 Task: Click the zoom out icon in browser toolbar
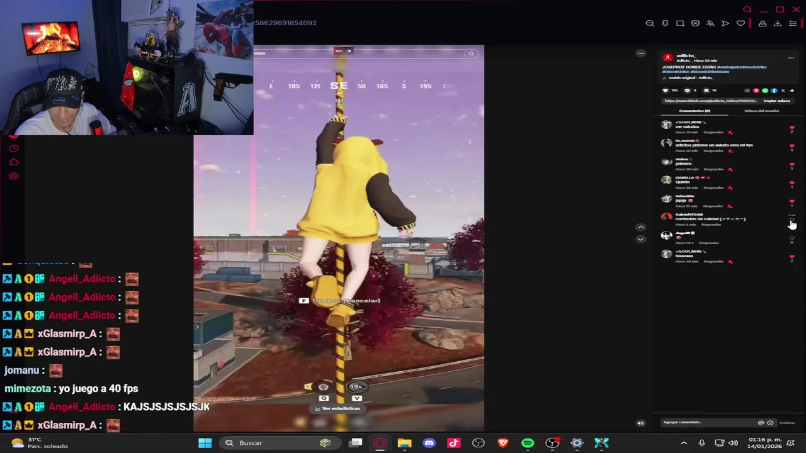pyautogui.click(x=650, y=23)
